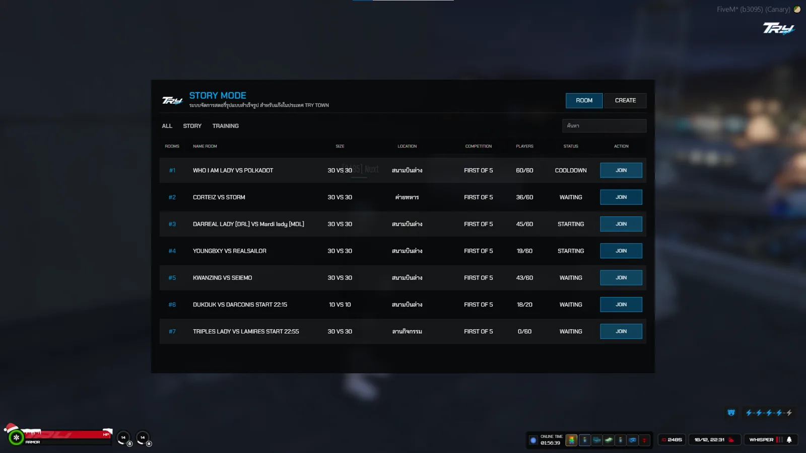Click the ID 2485 badge
This screenshot has width=806, height=453.
[672, 439]
